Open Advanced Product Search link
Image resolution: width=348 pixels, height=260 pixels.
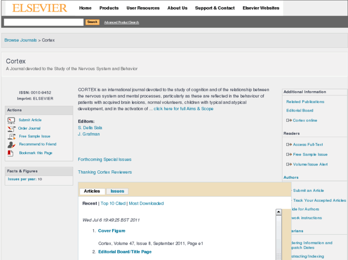click(122, 22)
